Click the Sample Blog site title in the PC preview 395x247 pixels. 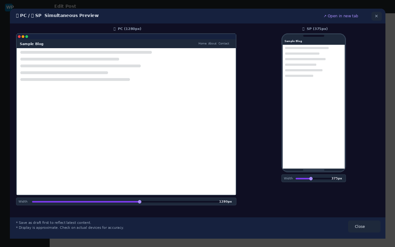(x=31, y=44)
